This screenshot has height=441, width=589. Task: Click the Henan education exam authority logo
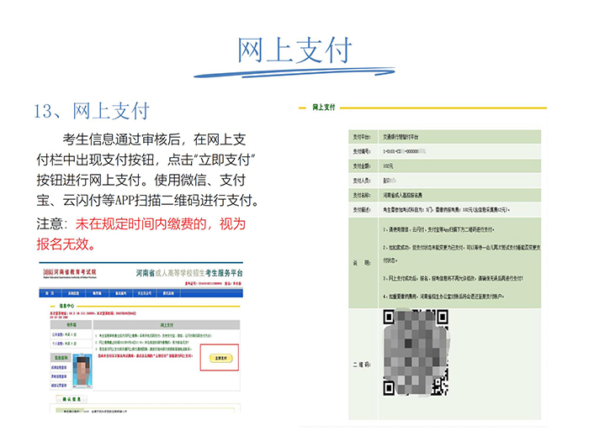(70, 274)
